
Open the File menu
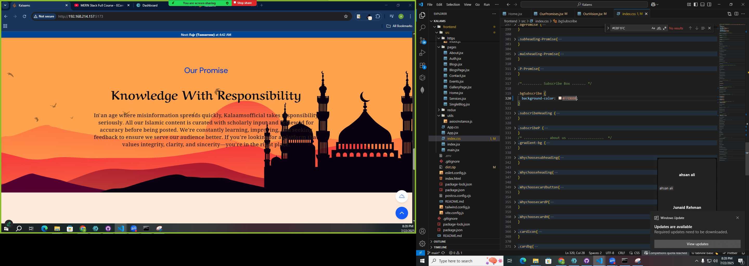pos(429,4)
